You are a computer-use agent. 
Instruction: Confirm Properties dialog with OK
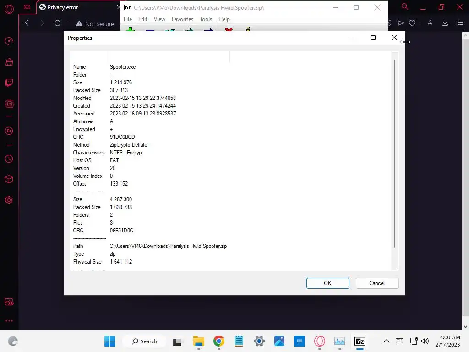click(x=328, y=283)
